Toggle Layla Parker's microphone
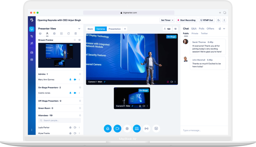Image resolution: width=256 pixels, height=147 pixels. click(70, 128)
